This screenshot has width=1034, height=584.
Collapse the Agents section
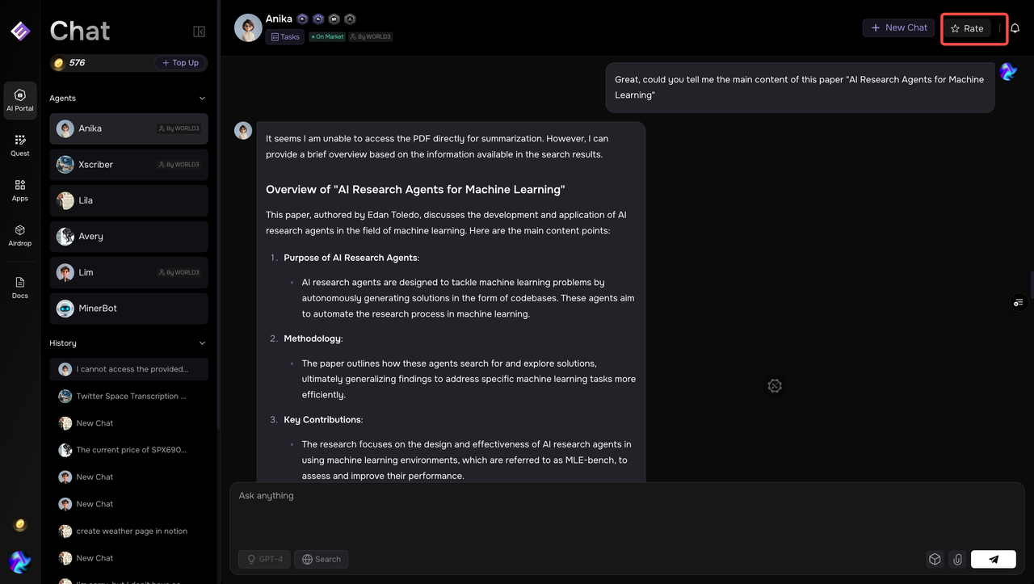pos(202,99)
